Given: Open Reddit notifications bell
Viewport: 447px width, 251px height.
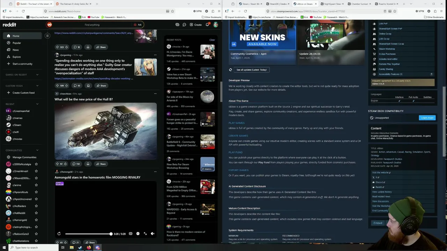Looking at the screenshot, I should [207, 25].
